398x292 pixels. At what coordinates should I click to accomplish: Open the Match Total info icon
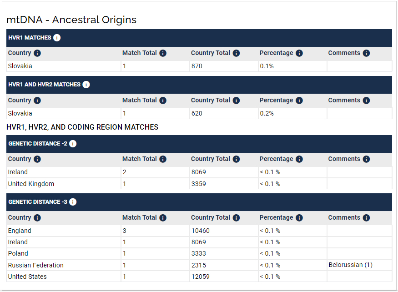point(162,53)
